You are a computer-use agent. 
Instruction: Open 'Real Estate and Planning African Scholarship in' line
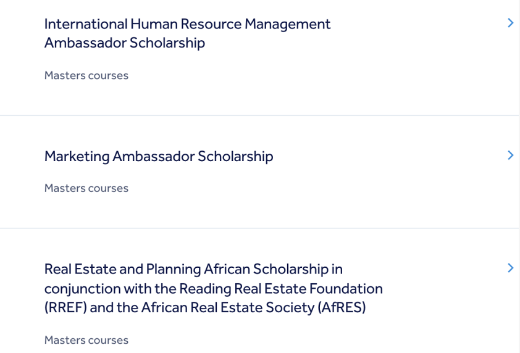(193, 269)
